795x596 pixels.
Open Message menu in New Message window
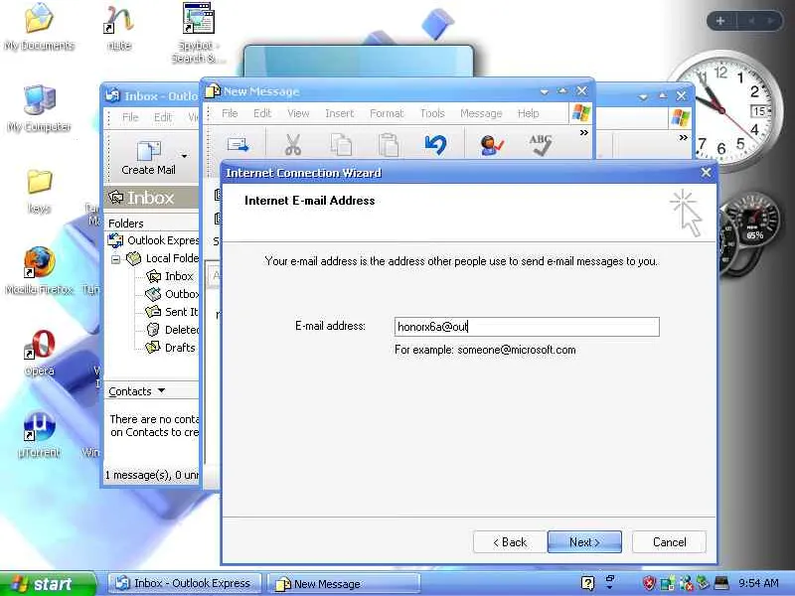(x=481, y=113)
